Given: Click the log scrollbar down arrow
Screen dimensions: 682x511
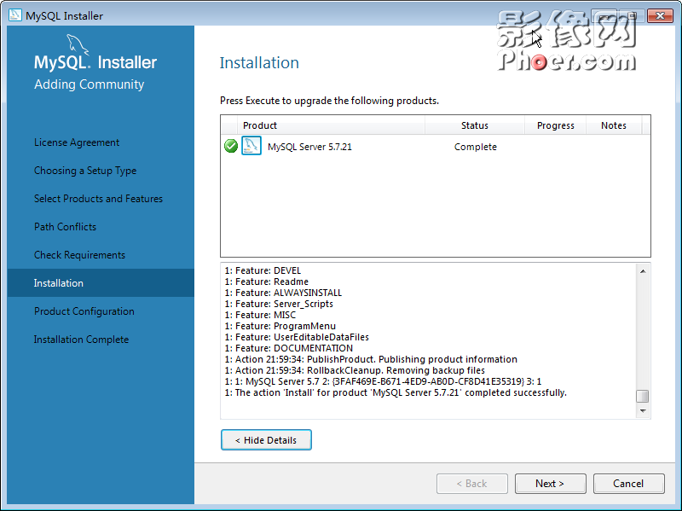Looking at the screenshot, I should [x=643, y=411].
